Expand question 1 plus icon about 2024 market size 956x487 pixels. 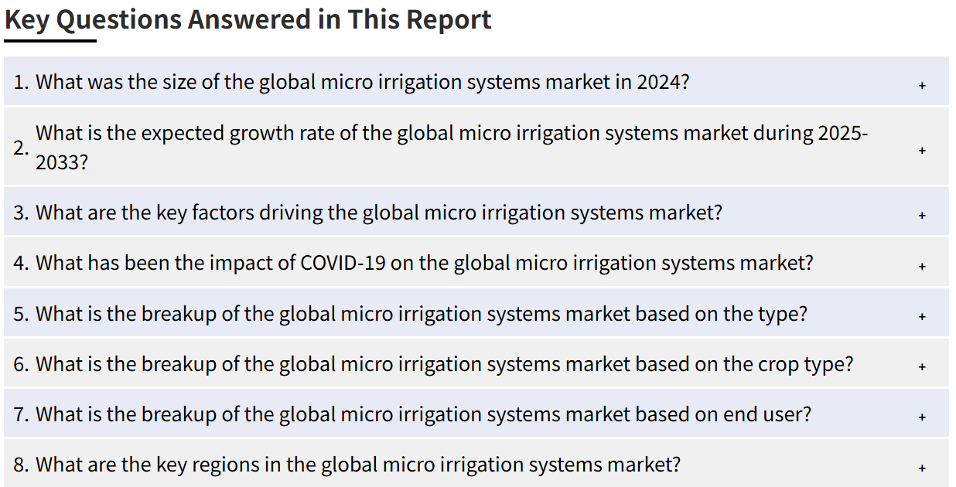point(922,85)
